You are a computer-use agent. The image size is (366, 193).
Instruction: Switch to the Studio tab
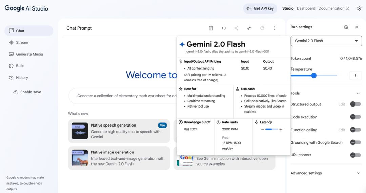click(x=288, y=8)
